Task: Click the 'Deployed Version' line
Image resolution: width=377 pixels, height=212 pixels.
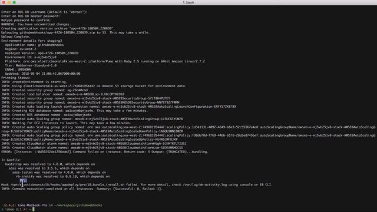Action: (x=42, y=53)
